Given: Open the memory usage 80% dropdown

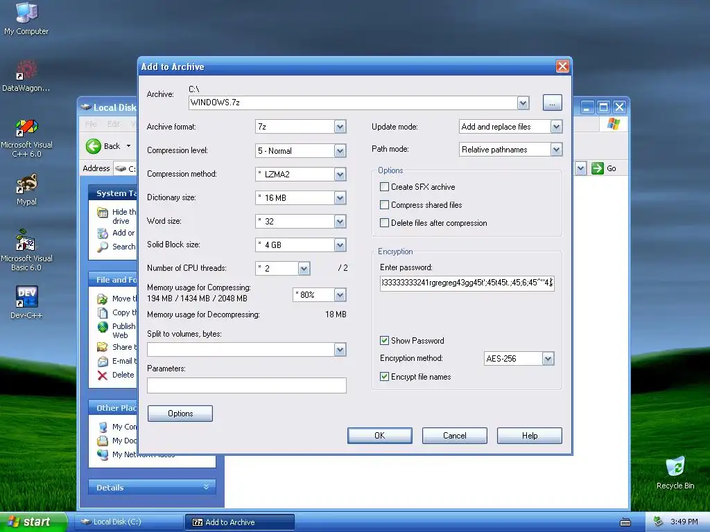Looking at the screenshot, I should coord(340,295).
